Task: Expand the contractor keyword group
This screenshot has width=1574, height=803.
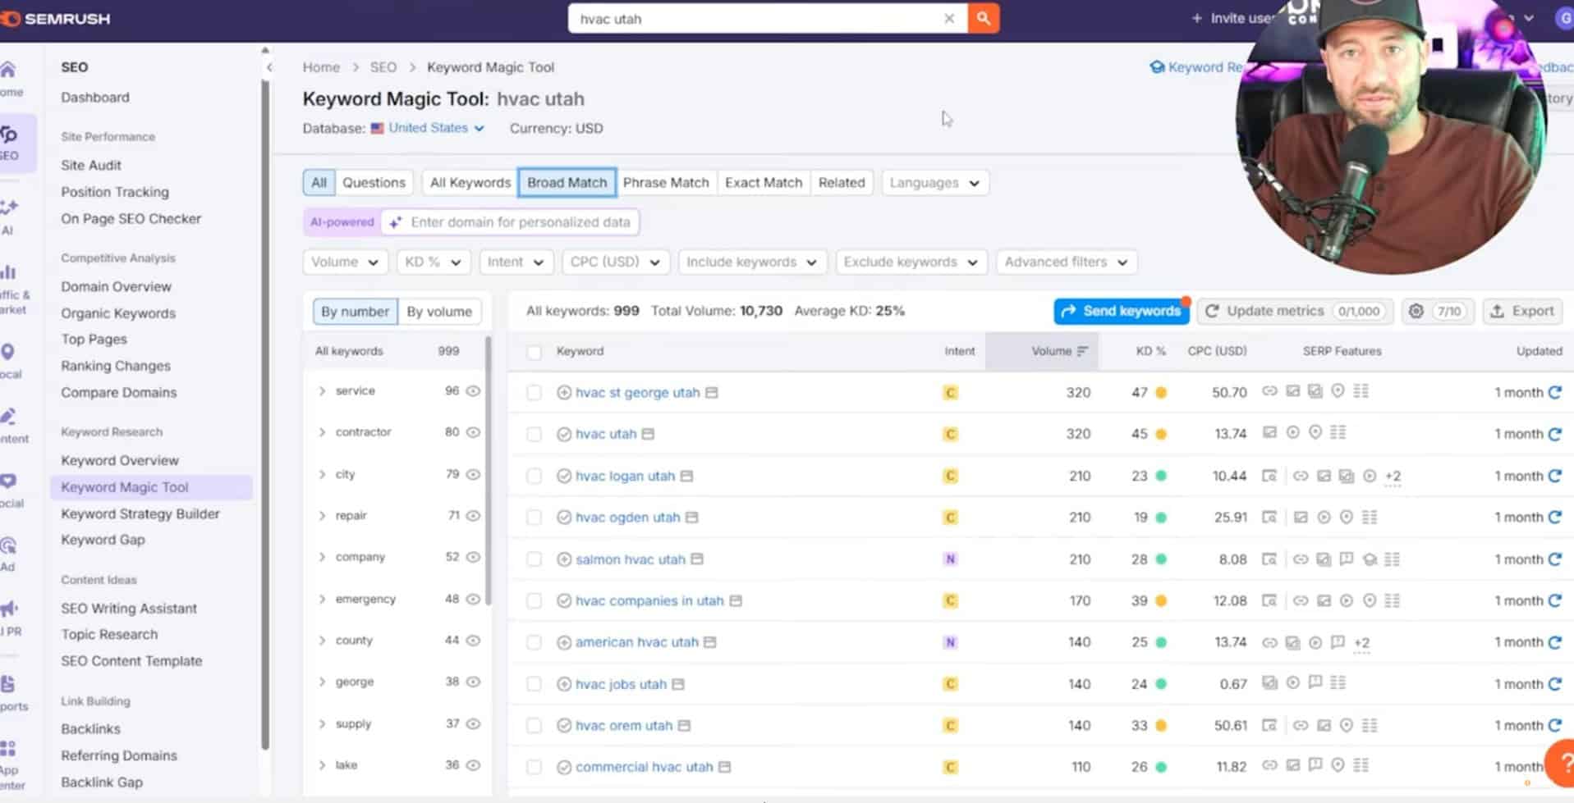Action: pos(322,432)
